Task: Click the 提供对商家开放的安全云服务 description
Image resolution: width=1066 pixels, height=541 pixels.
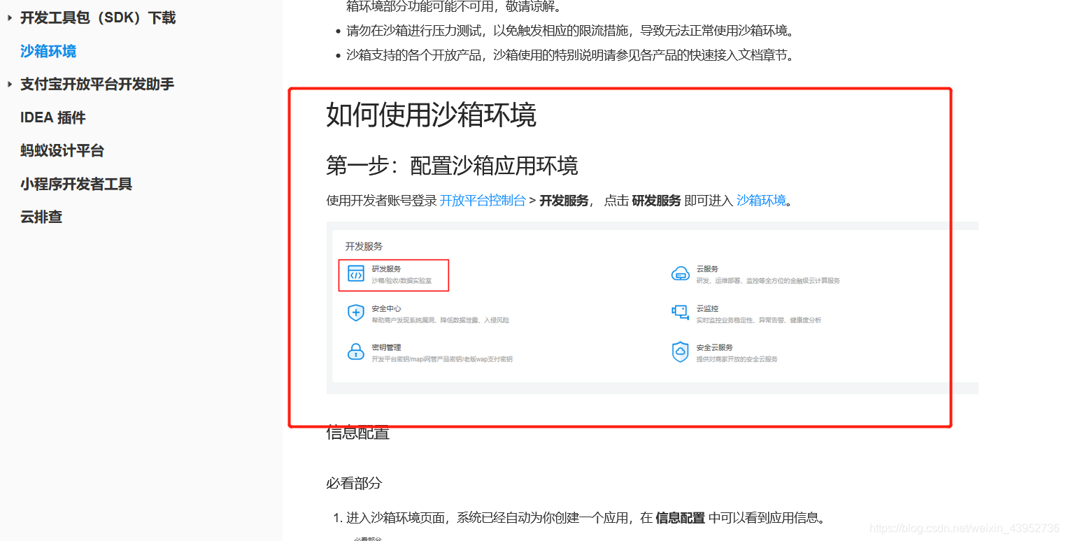Action: pos(737,359)
